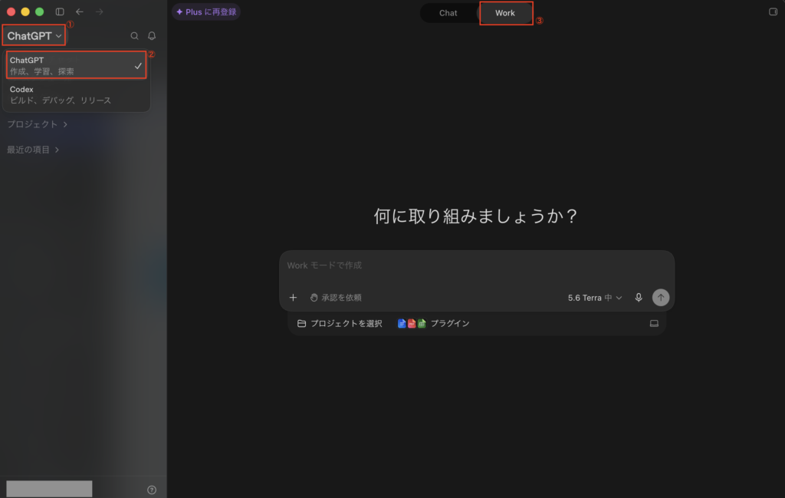
Task: Click the laptop icon below composer
Action: click(654, 324)
